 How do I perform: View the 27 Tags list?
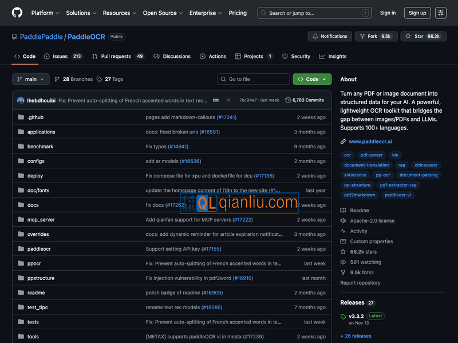[110, 79]
